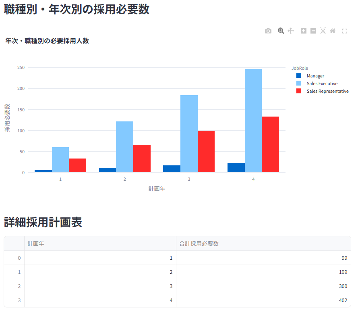Select the Pan tool in chart modebar
This screenshot has width=360, height=313.
pos(291,31)
